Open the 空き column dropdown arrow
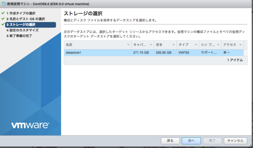The height and width of the screenshot is (148, 253). click(x=173, y=44)
